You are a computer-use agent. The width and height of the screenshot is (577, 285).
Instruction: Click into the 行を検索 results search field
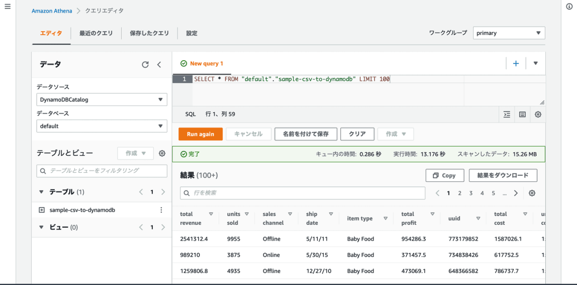click(x=302, y=193)
